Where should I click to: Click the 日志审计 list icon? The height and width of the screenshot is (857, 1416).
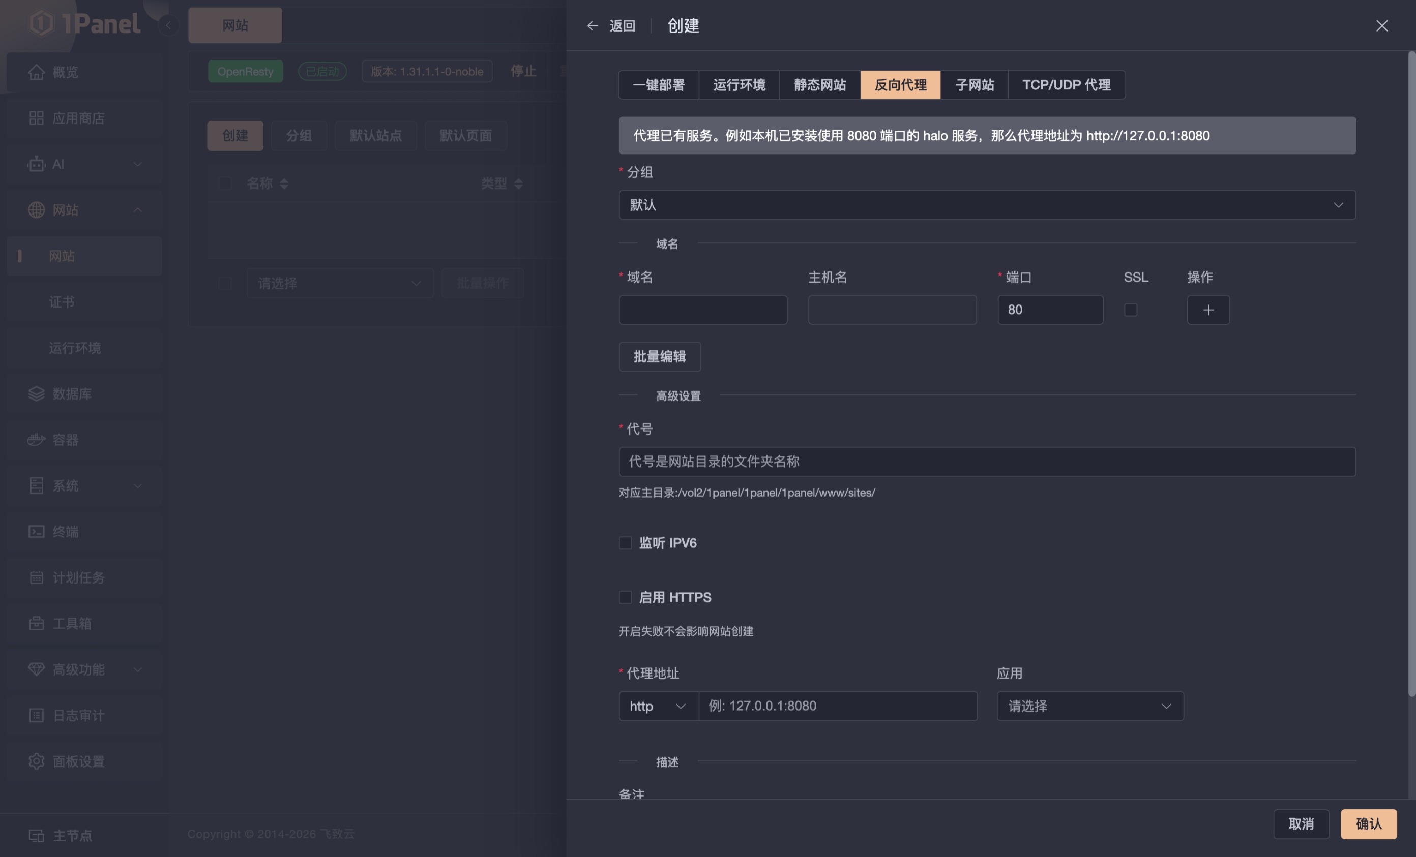(x=36, y=716)
